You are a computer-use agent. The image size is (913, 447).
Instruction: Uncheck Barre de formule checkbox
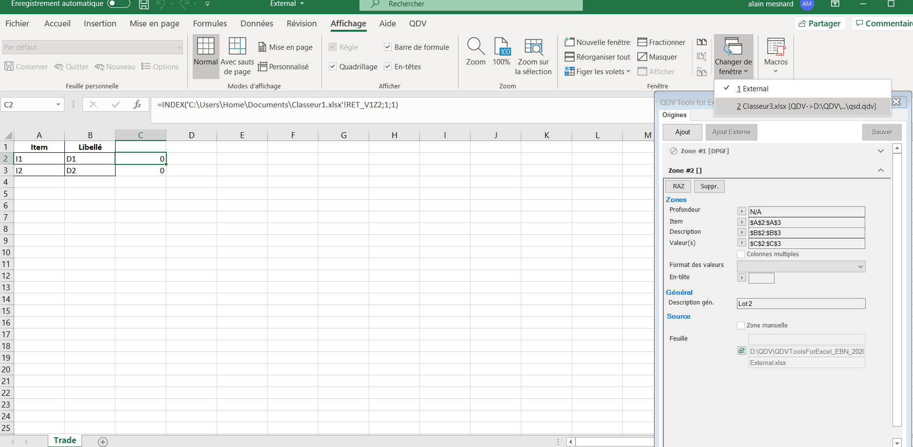[388, 47]
